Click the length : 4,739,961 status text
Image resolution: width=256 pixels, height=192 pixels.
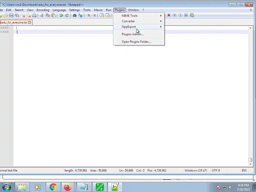(x=76, y=170)
